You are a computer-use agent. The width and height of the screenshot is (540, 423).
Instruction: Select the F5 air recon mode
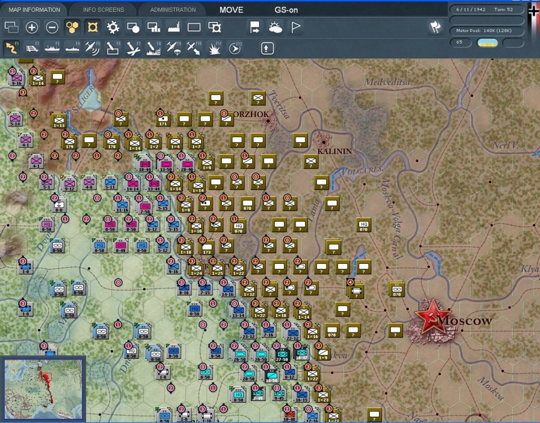pos(92,48)
